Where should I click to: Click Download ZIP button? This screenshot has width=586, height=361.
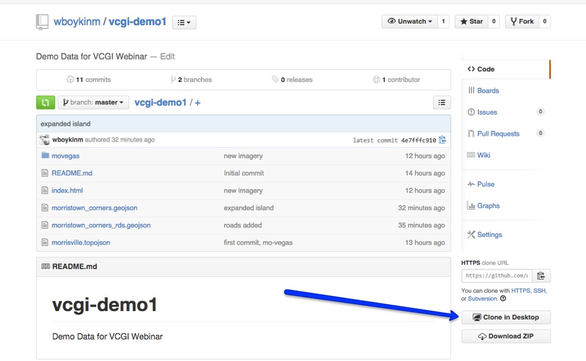point(506,336)
